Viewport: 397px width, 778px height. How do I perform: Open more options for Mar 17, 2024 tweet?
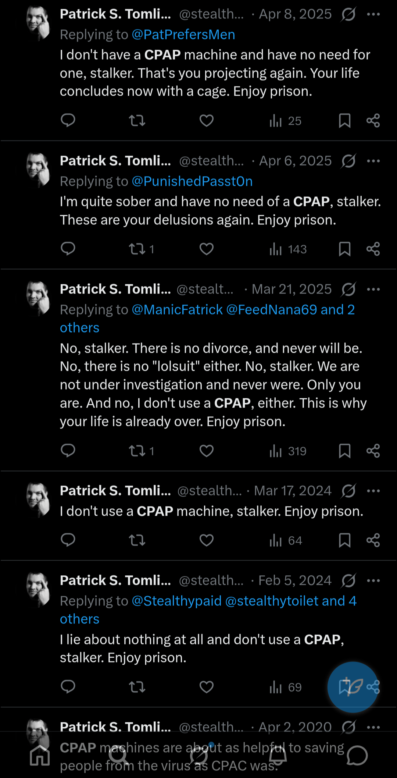[x=373, y=491]
